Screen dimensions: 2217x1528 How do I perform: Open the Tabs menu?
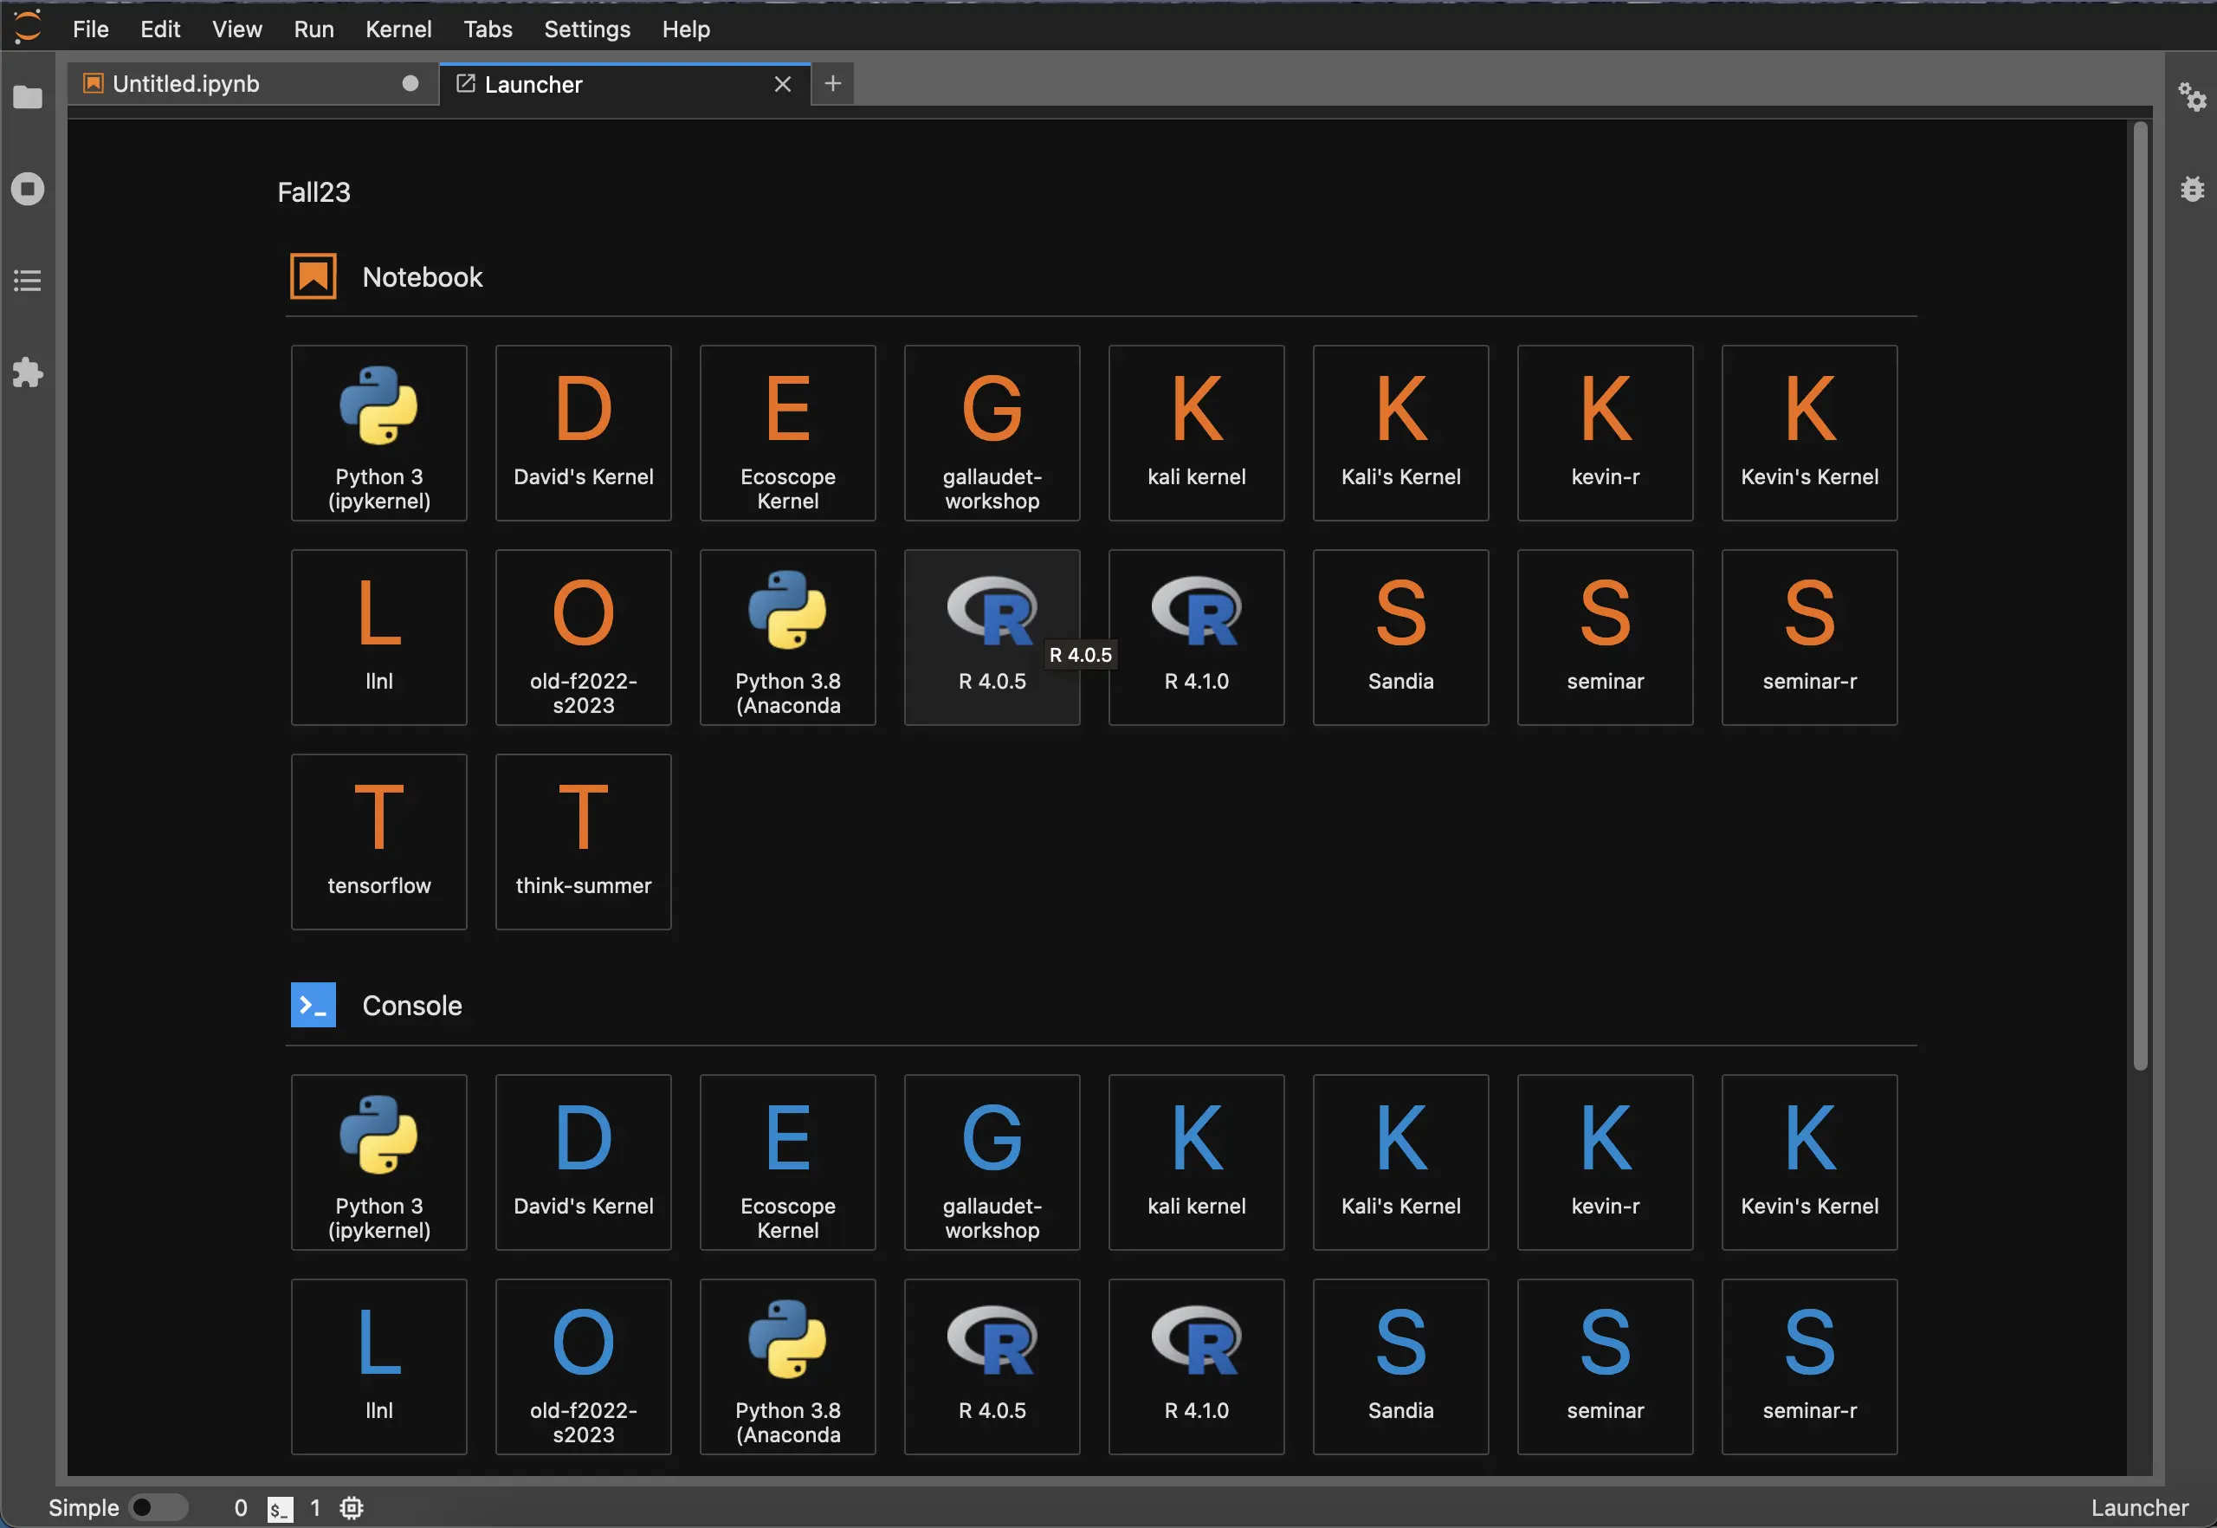(488, 29)
